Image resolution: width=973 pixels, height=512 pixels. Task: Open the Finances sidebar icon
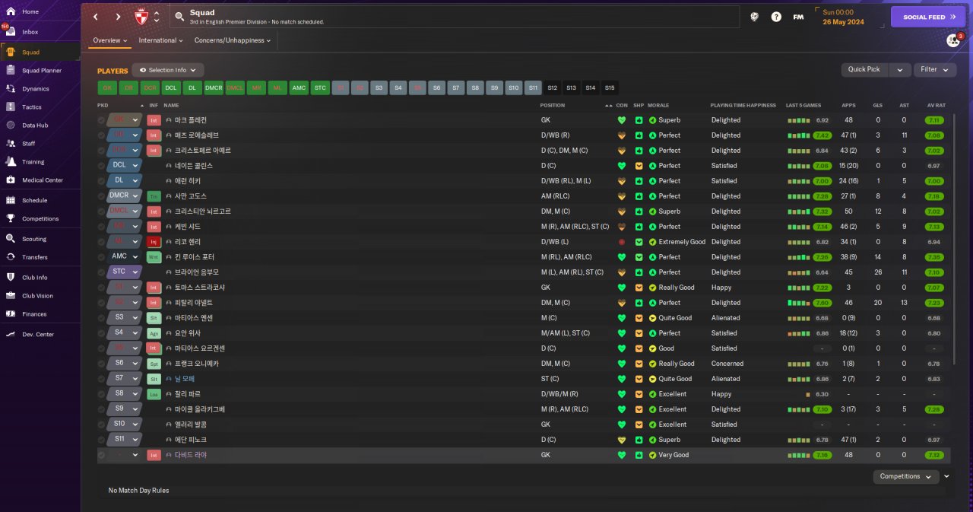[11, 313]
